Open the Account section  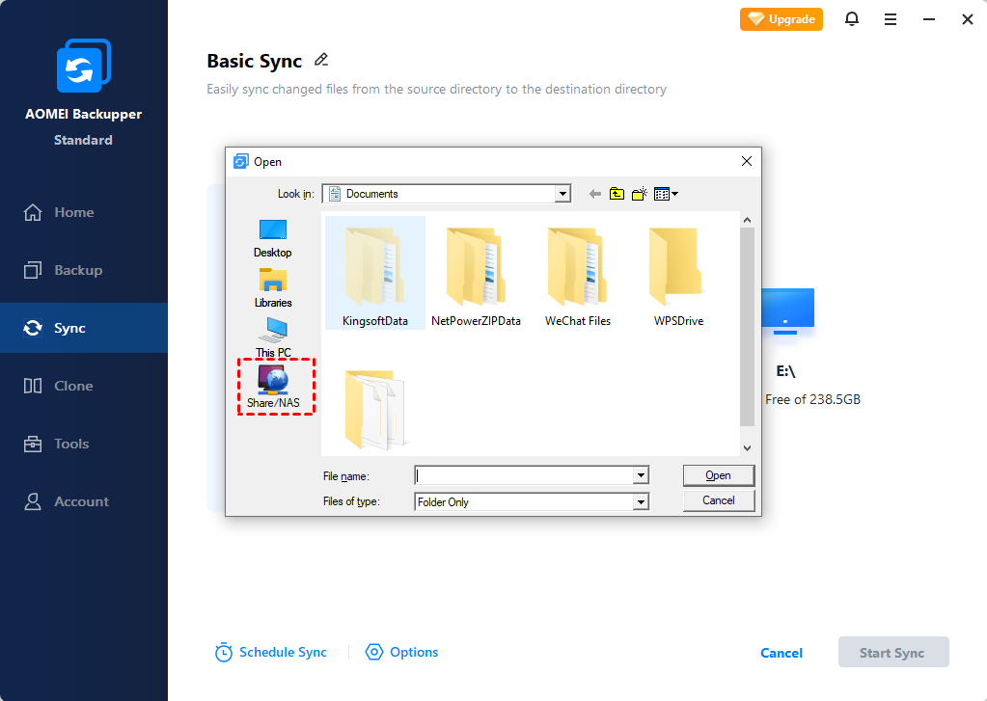tap(84, 501)
